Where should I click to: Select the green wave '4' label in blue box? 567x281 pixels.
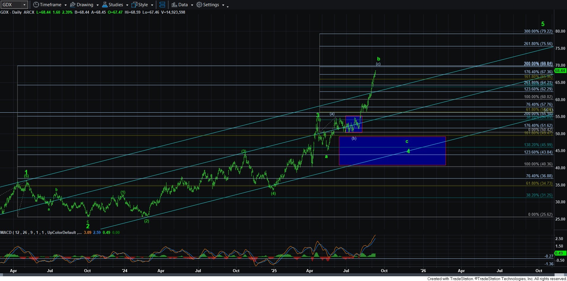(x=408, y=151)
